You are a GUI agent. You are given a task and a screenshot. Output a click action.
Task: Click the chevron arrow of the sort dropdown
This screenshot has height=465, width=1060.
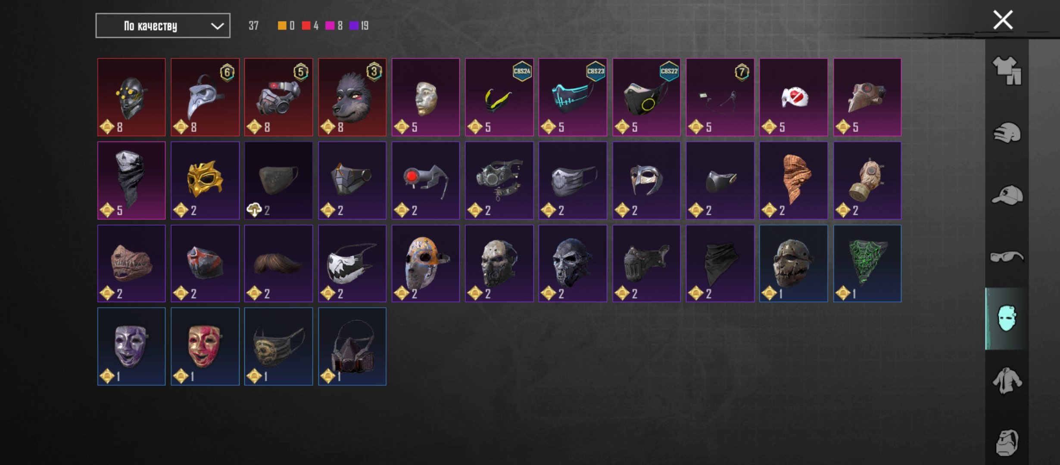tap(217, 26)
